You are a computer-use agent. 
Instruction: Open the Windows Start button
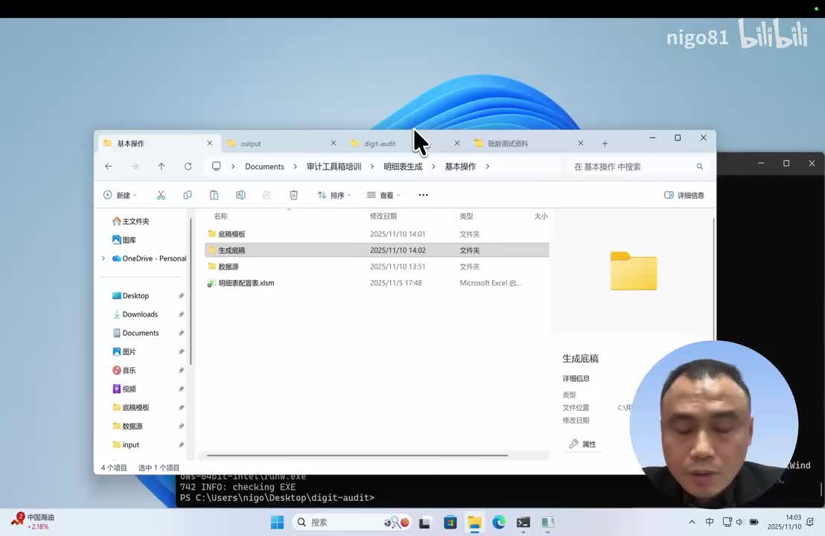click(x=277, y=523)
